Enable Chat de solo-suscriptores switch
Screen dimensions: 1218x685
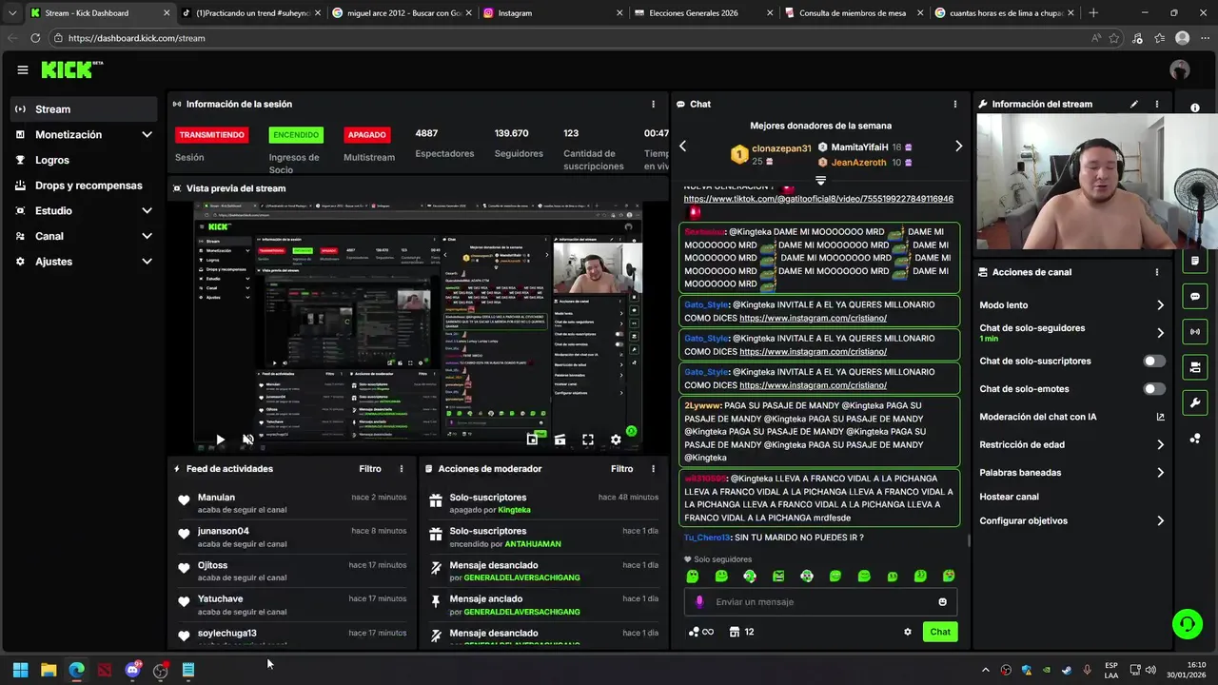[1154, 362]
